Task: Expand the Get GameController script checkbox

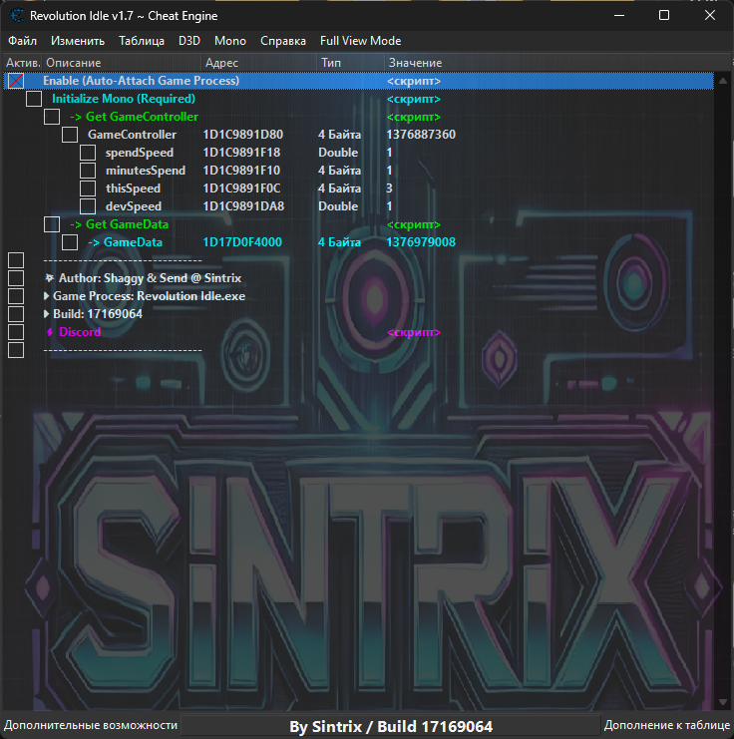Action: pyautogui.click(x=52, y=117)
